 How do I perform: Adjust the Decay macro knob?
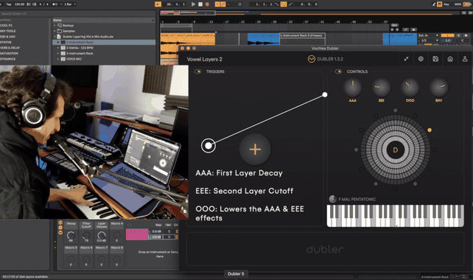(x=71, y=235)
